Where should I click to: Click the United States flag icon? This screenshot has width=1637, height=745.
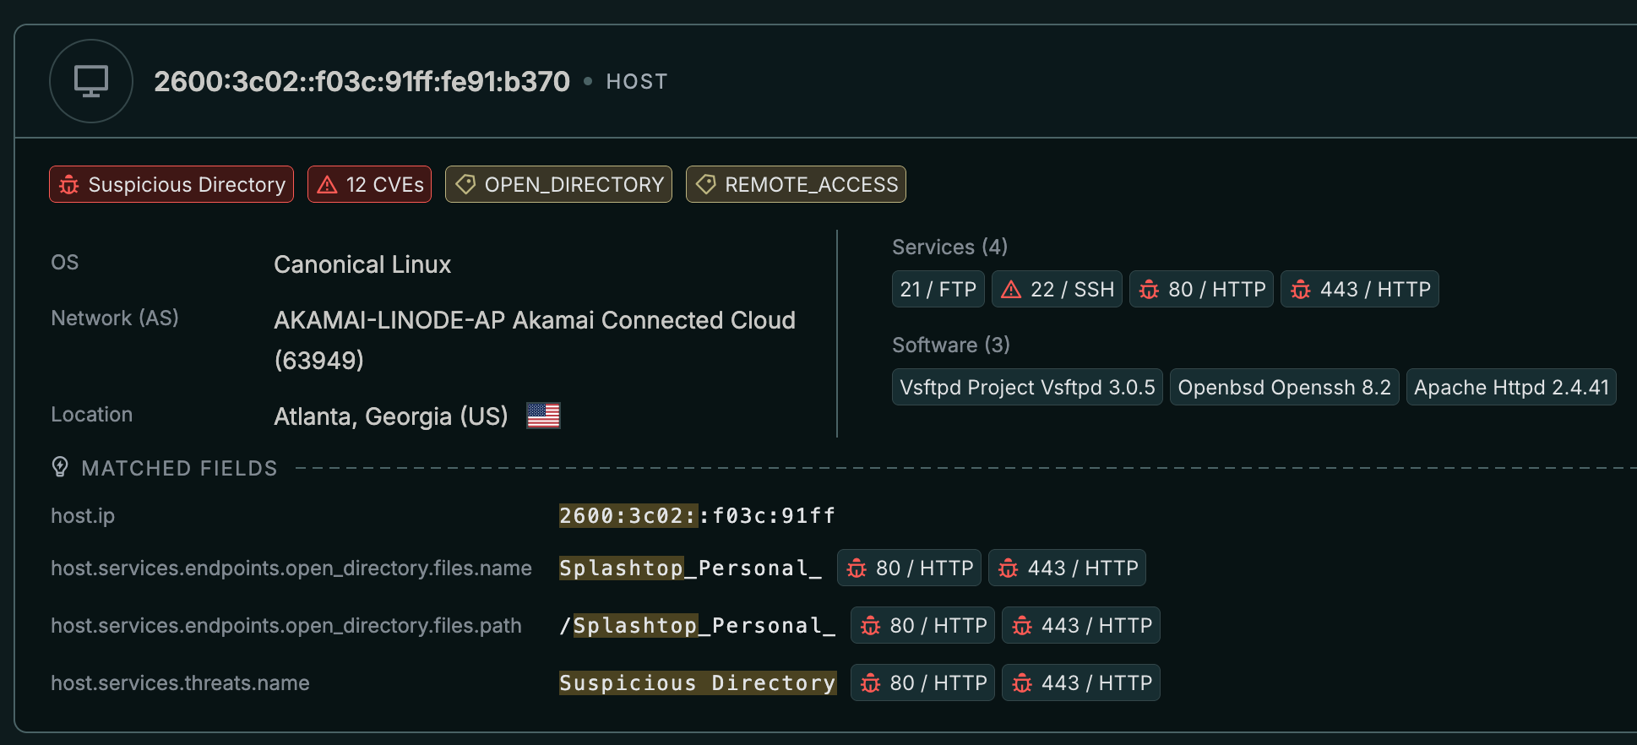click(543, 416)
